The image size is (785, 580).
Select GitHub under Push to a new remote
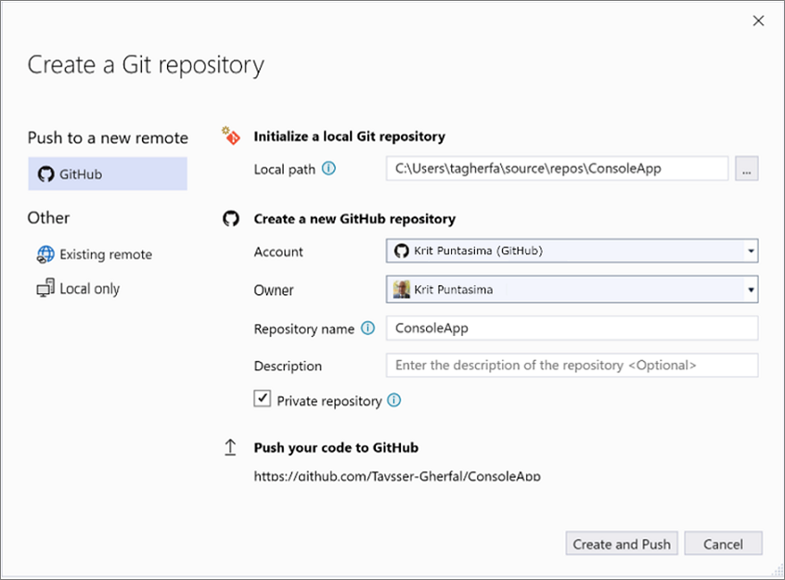(x=108, y=174)
